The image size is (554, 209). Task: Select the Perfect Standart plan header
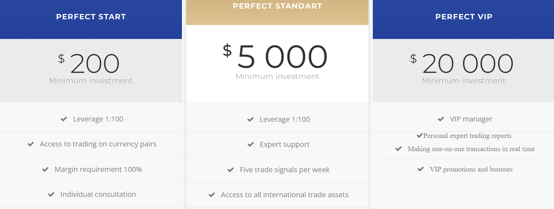tap(277, 6)
